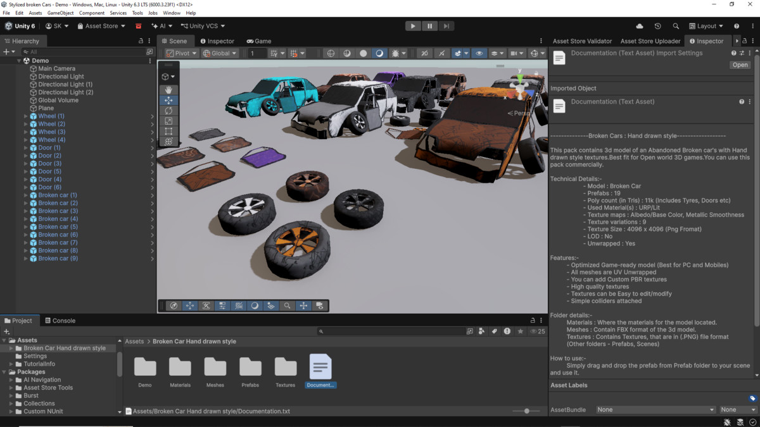Open hierarchy search type picker icon
The image size is (760, 427).
[149, 52]
